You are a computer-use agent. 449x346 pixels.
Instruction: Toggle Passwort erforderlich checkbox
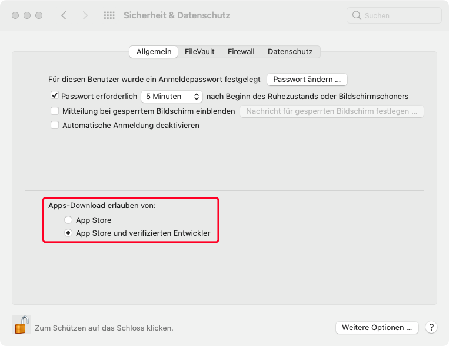55,95
